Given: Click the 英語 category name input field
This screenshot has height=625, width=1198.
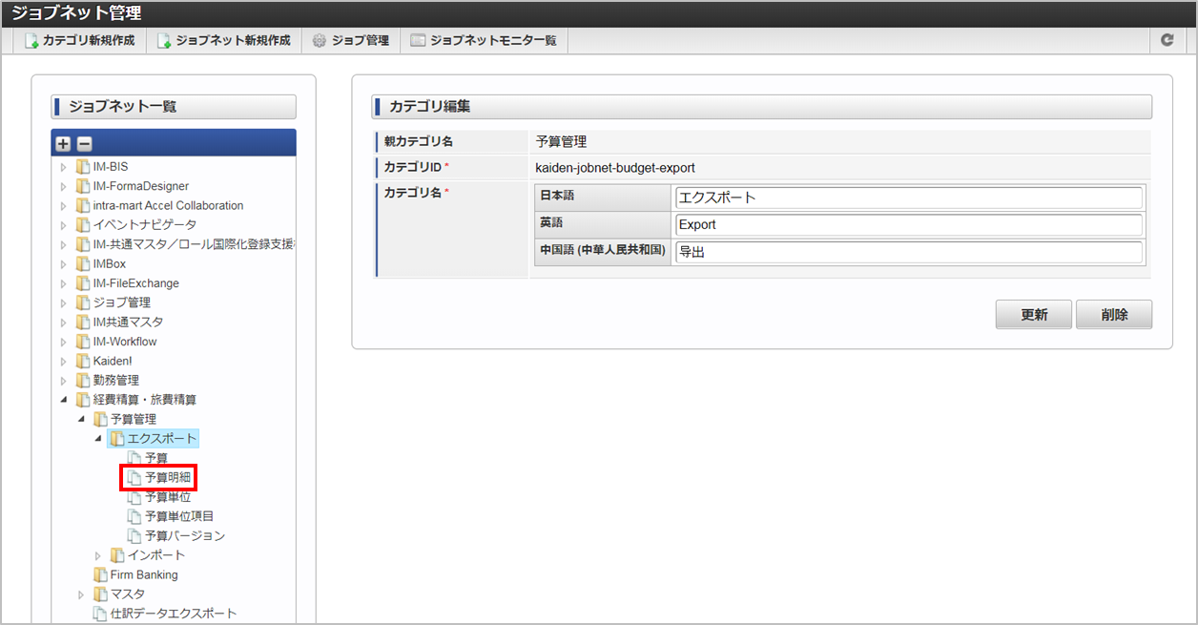Looking at the screenshot, I should [x=906, y=224].
